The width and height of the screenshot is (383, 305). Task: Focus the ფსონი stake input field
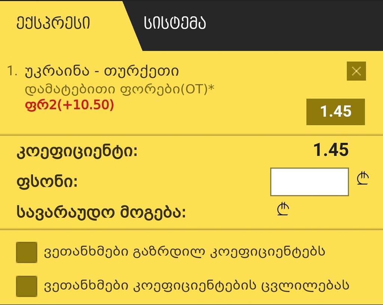[x=309, y=182]
